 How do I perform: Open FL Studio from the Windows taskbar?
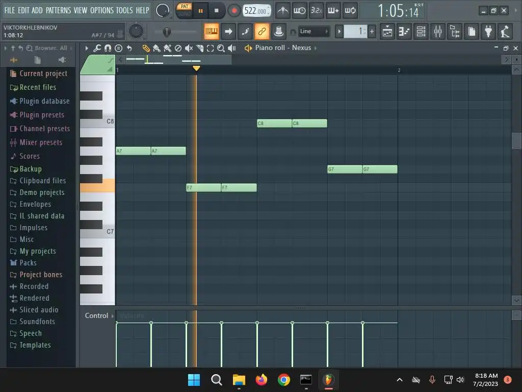click(x=329, y=380)
